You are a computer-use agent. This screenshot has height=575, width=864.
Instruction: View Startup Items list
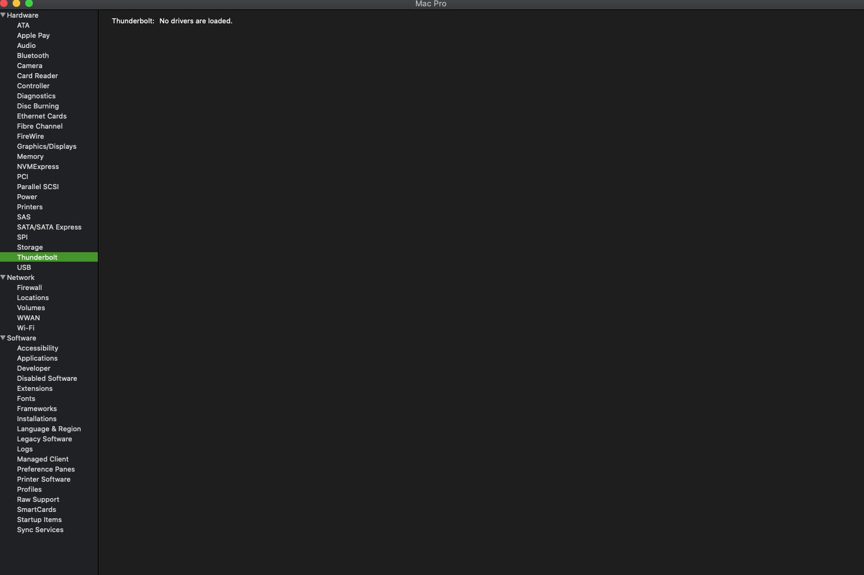[39, 520]
